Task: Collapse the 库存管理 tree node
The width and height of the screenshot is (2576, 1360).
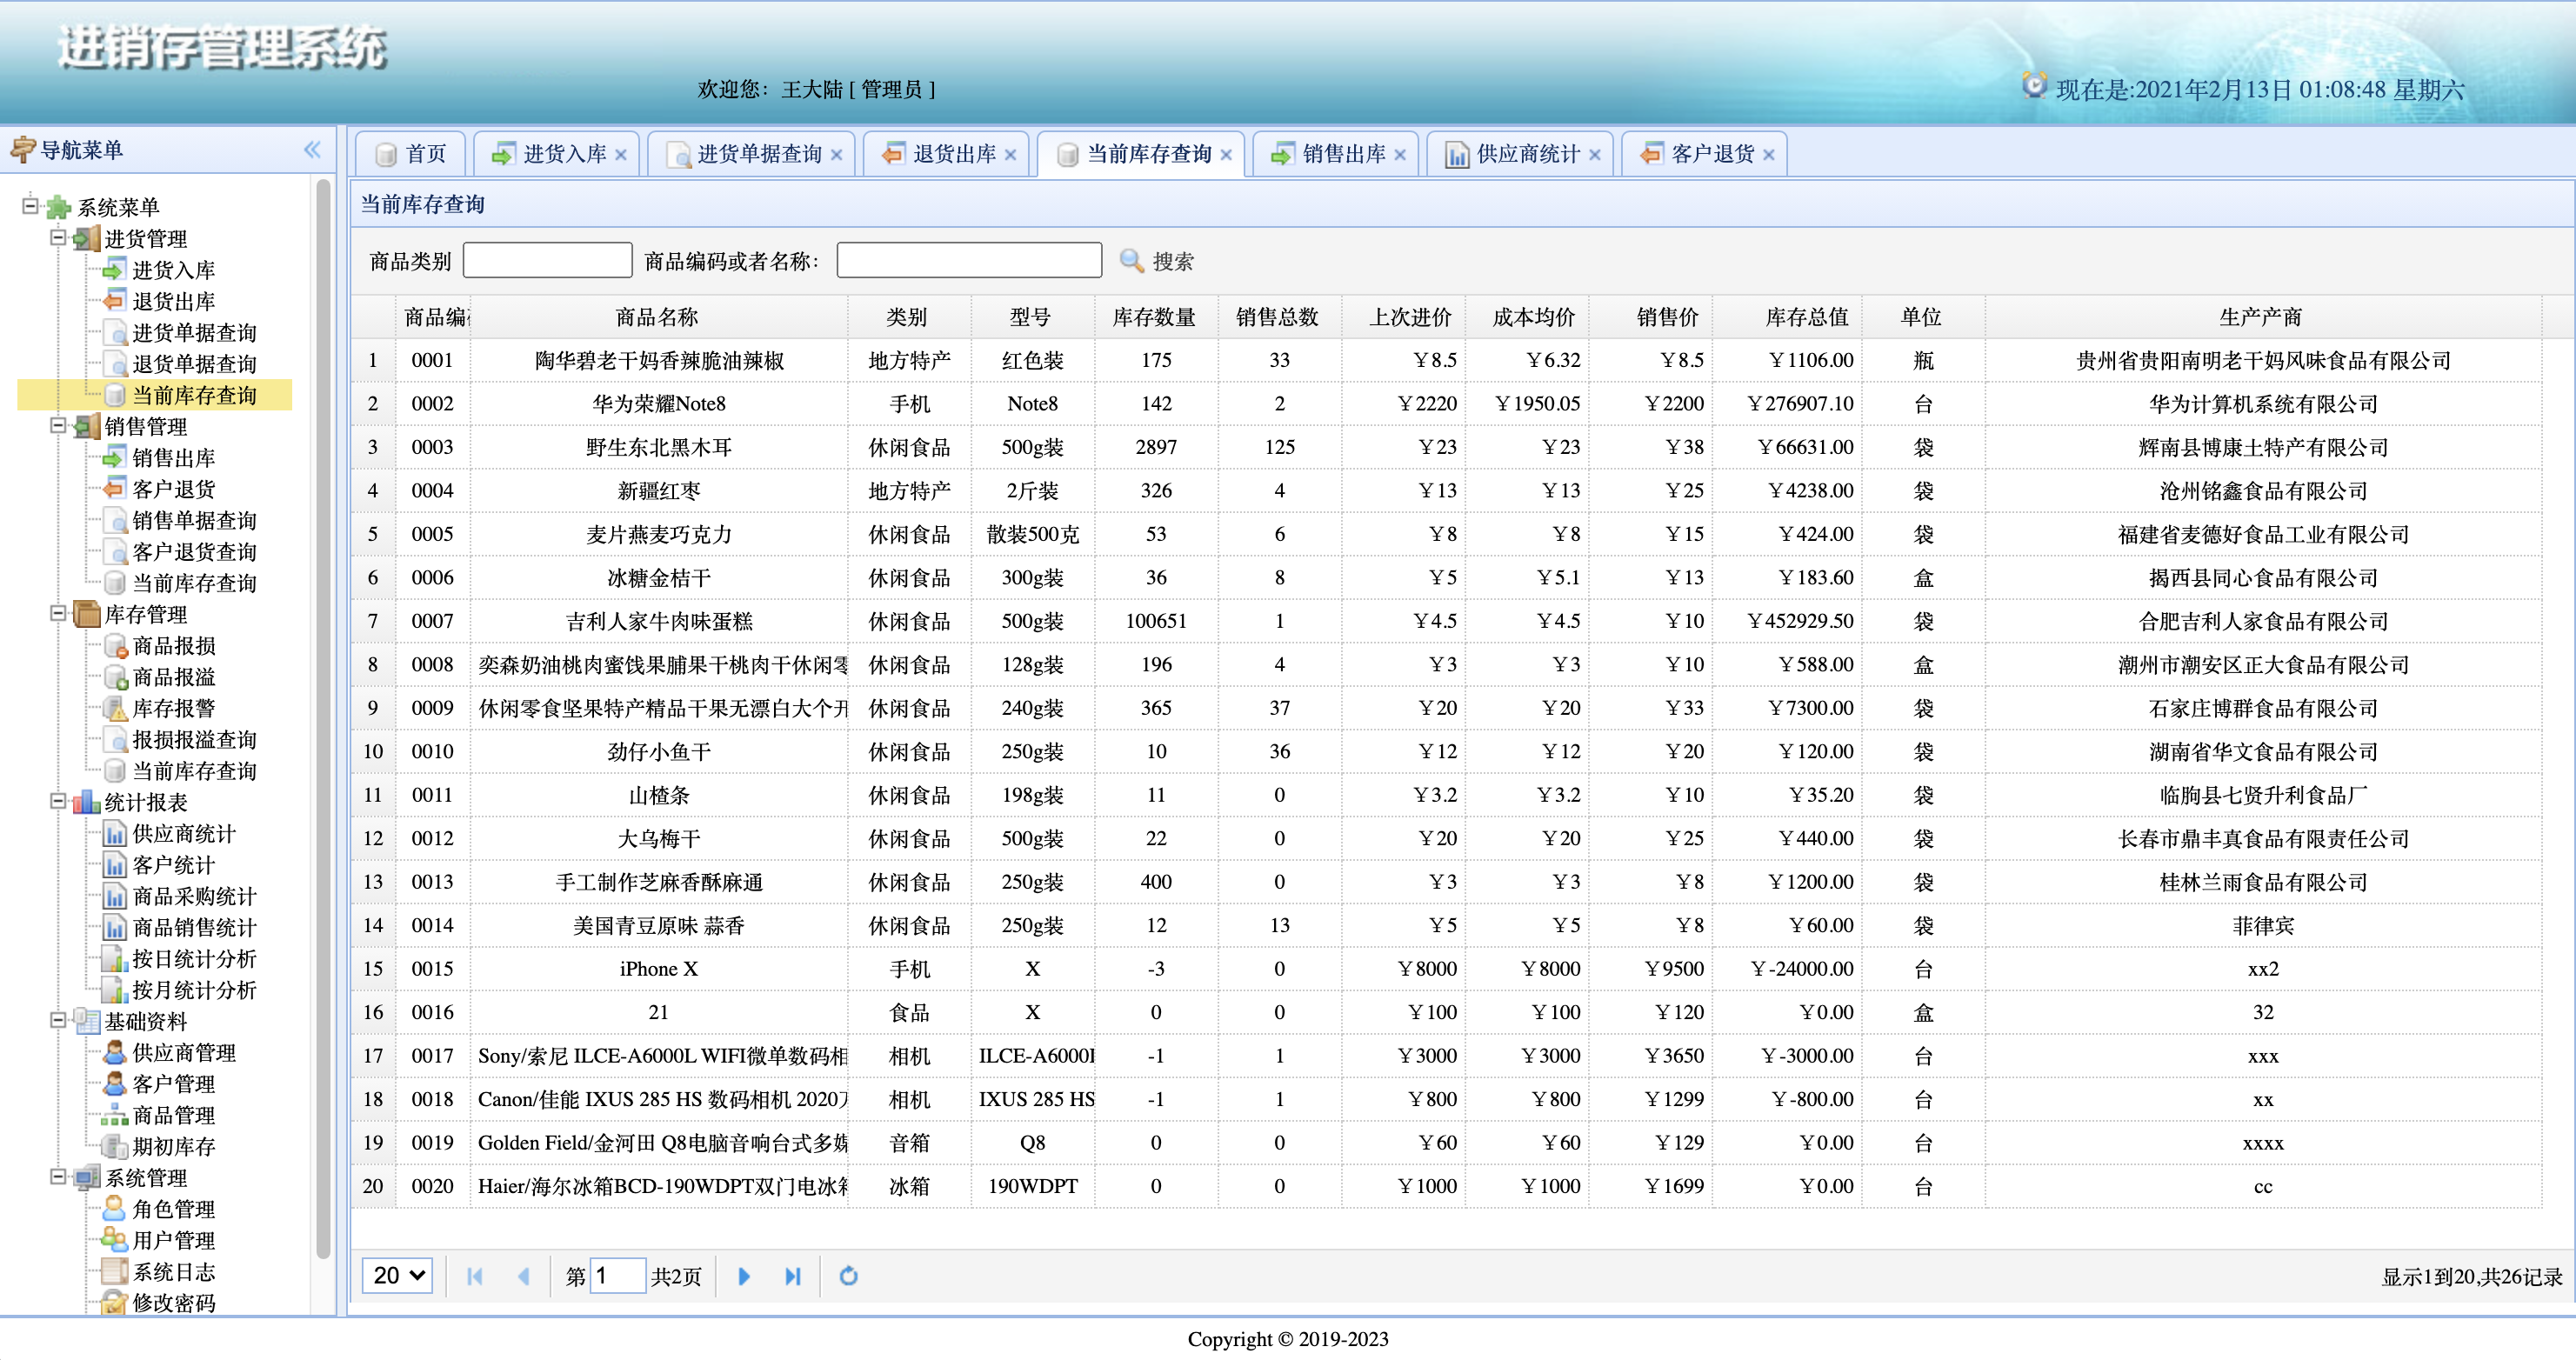Action: pyautogui.click(x=59, y=613)
